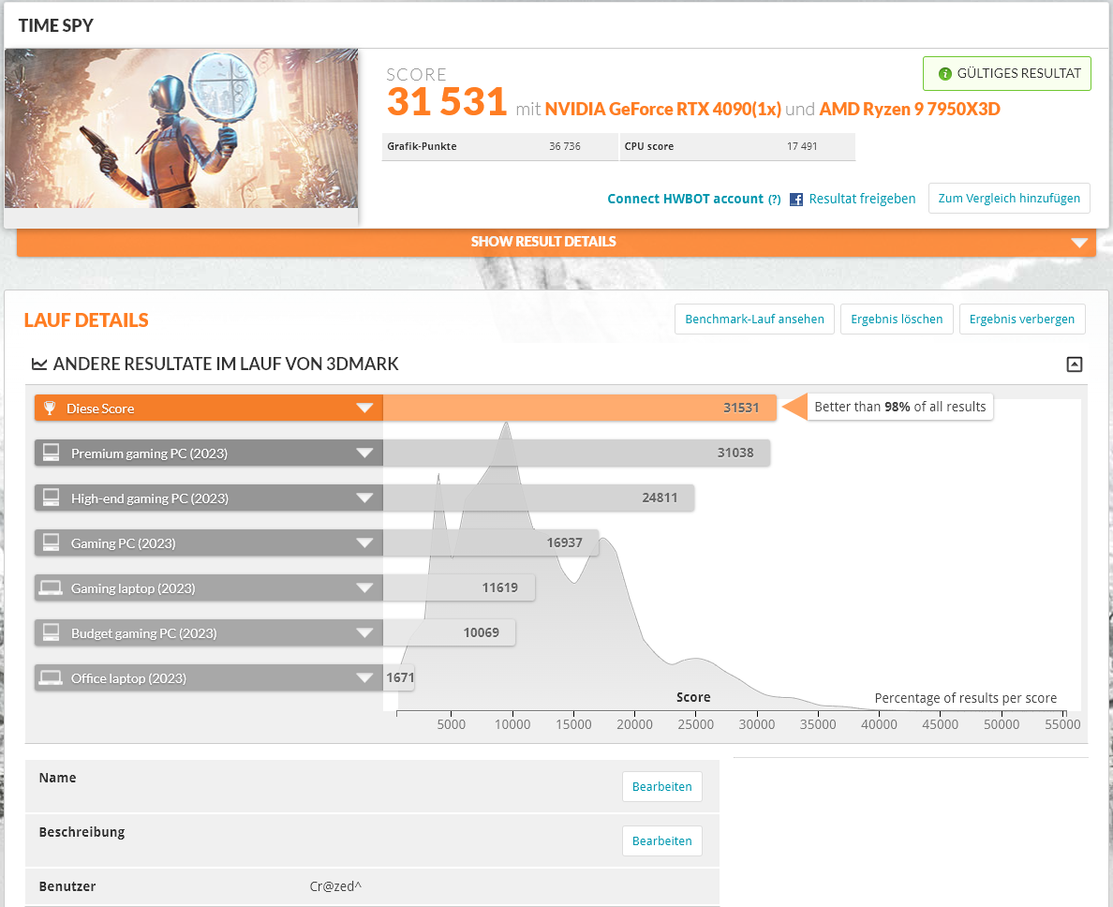This screenshot has width=1113, height=907.
Task: Click Percentage of results per score label
Action: coord(965,698)
